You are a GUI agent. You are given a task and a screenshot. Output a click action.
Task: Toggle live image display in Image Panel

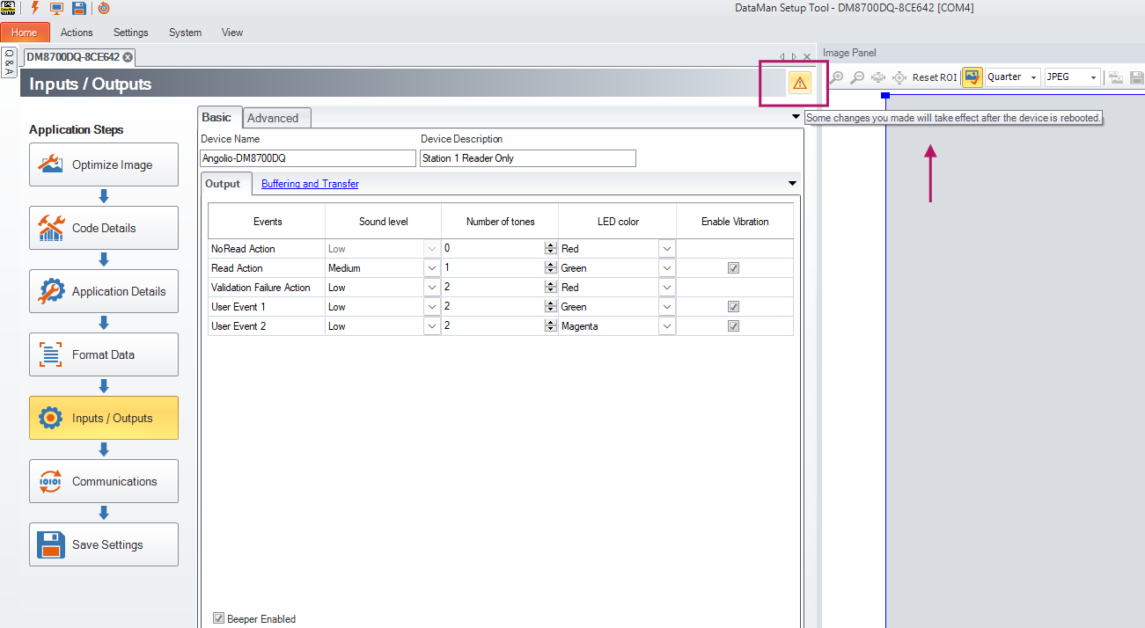coord(972,77)
